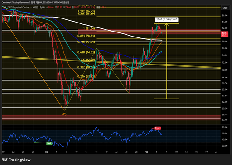This screenshot has height=165, width=232.
Task: Click 78.00 on the price axis
Action: 225,41
